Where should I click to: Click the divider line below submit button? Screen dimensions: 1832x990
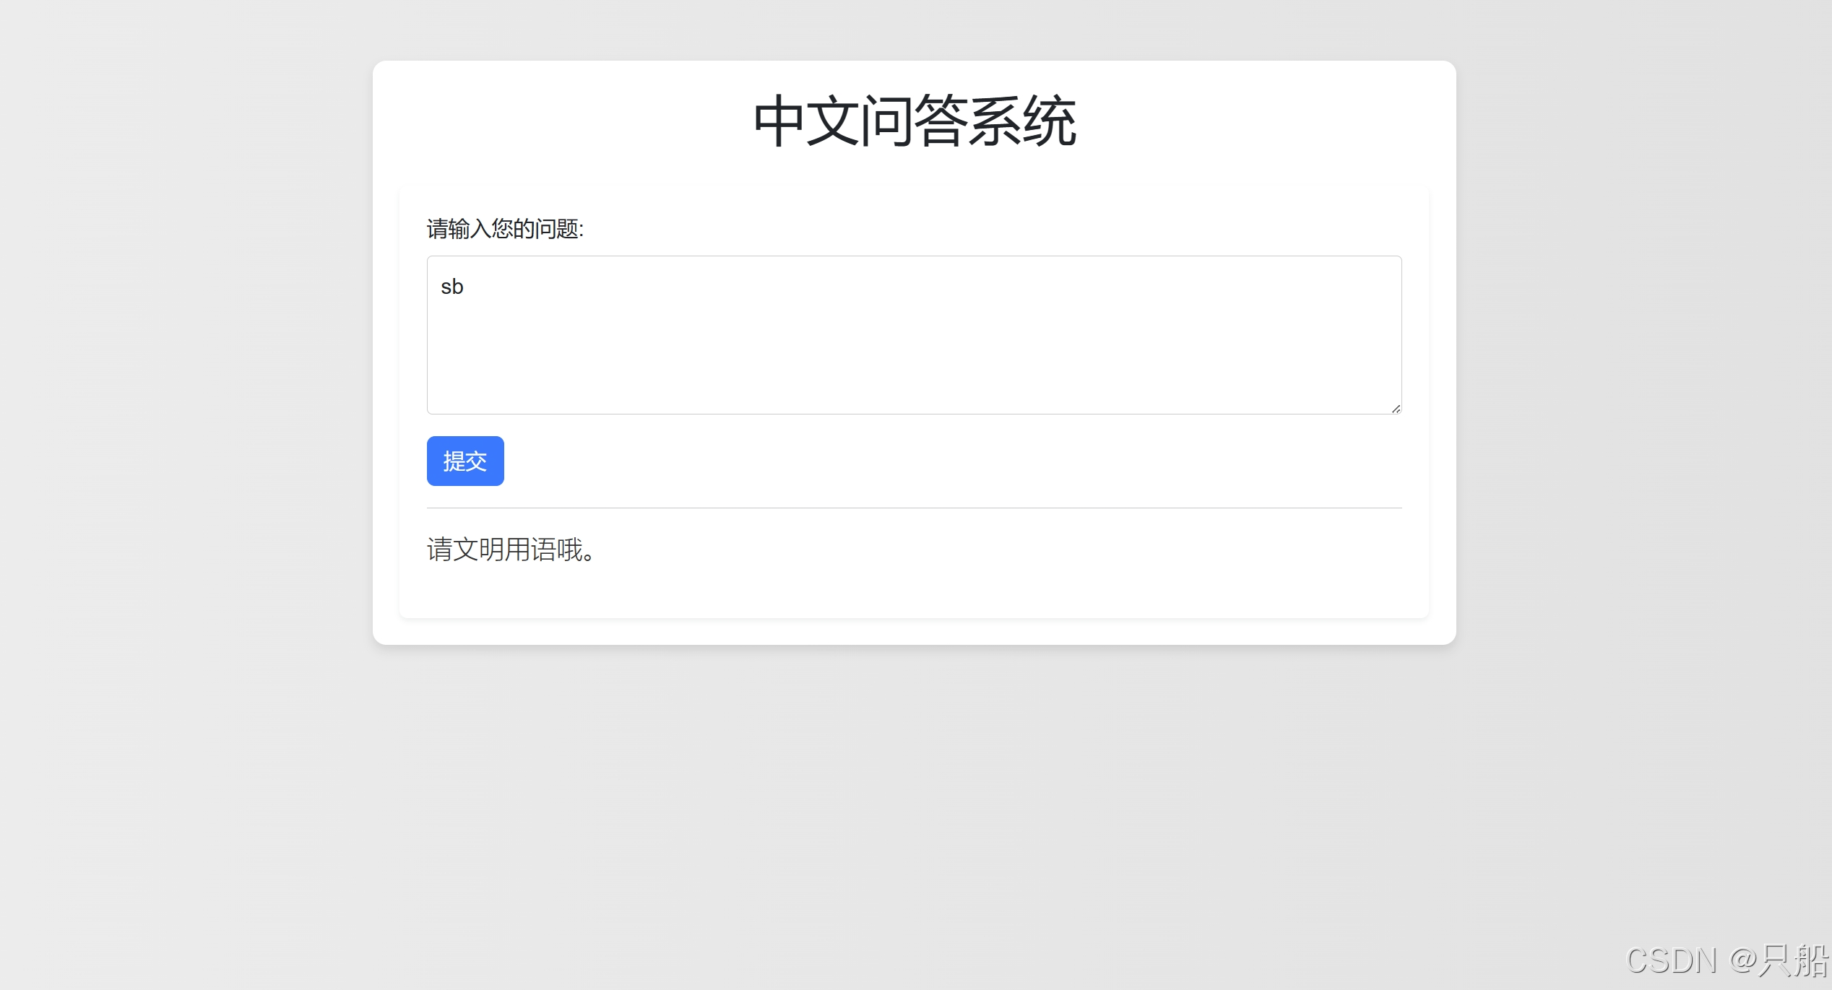[914, 508]
